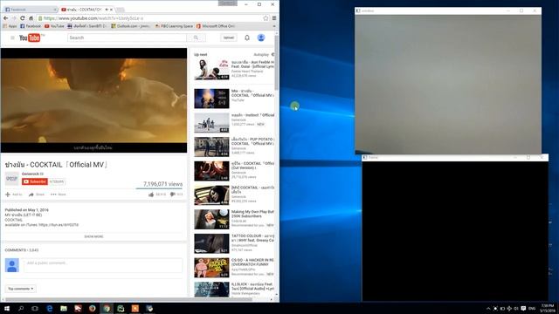Viewport: 559px width, 314px height.
Task: Click the Genierock channel avatar
Action: click(x=11, y=179)
